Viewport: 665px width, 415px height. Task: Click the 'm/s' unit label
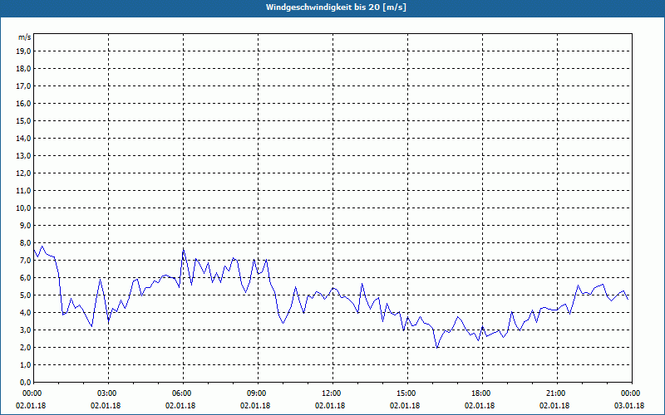point(24,37)
